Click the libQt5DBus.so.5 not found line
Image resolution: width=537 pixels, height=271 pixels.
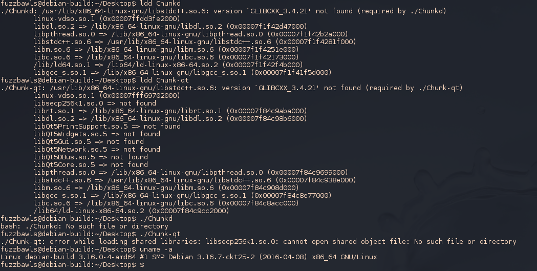click(91, 157)
